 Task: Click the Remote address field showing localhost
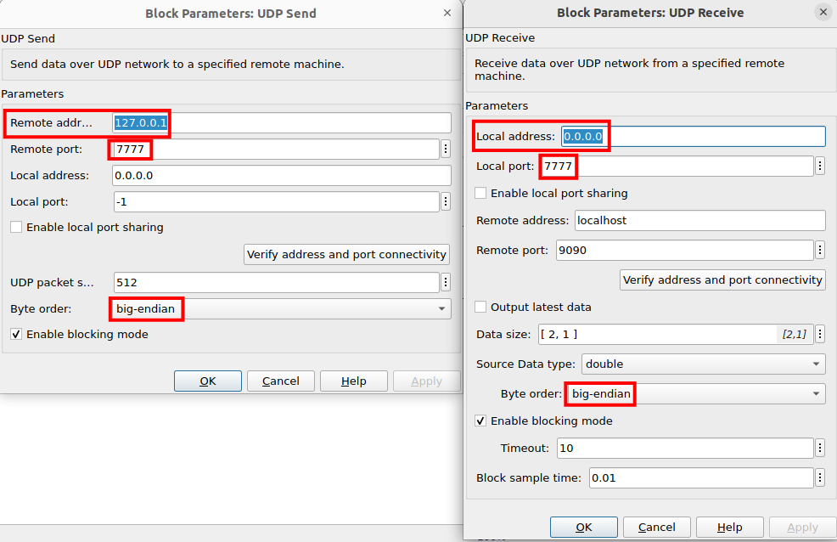[699, 221]
